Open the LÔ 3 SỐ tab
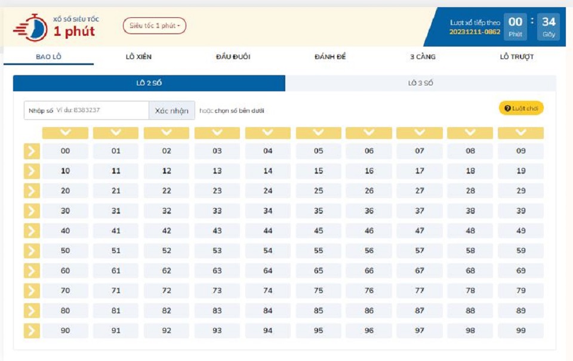 coord(420,83)
